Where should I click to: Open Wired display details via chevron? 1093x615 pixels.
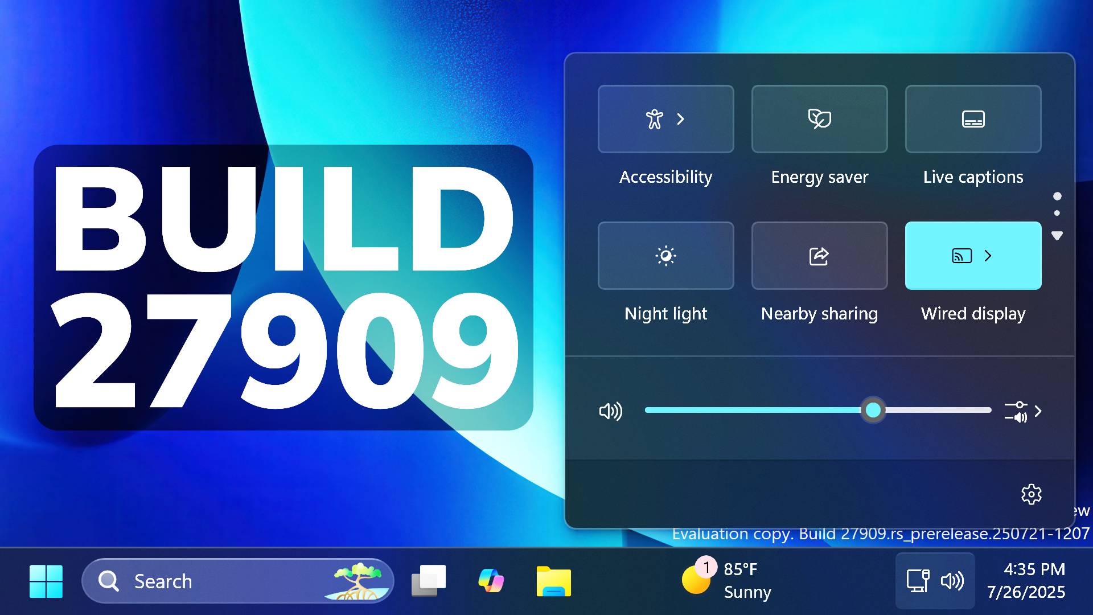coord(988,256)
